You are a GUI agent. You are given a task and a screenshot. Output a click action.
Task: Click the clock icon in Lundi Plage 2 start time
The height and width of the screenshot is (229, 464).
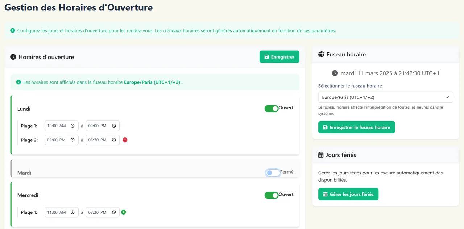[x=72, y=140]
